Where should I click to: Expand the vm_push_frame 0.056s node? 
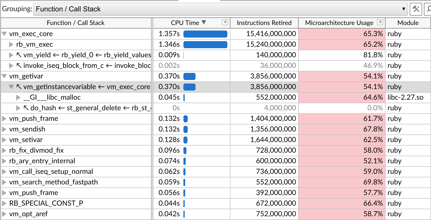click(x=4, y=193)
